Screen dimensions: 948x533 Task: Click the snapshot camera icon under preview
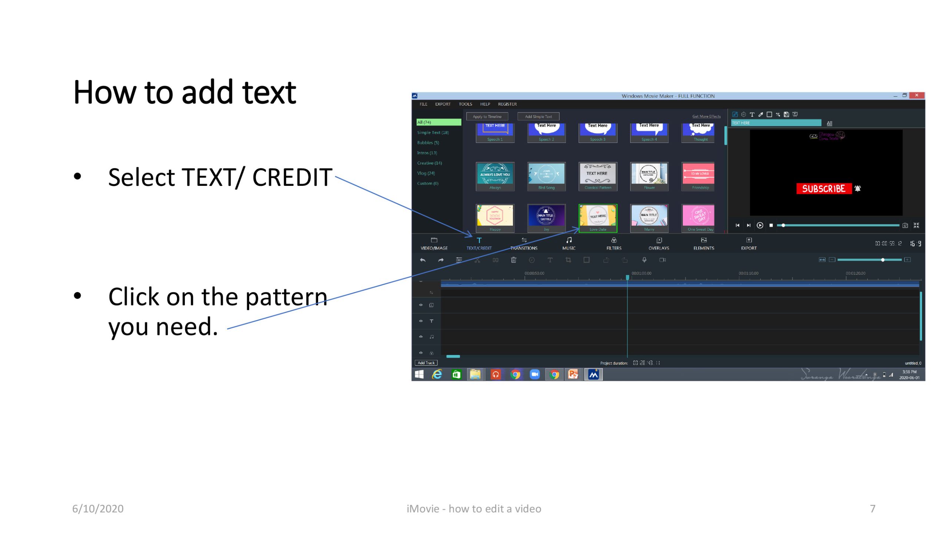pos(905,225)
